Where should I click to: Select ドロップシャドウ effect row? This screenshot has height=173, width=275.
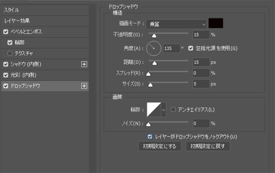(45, 86)
